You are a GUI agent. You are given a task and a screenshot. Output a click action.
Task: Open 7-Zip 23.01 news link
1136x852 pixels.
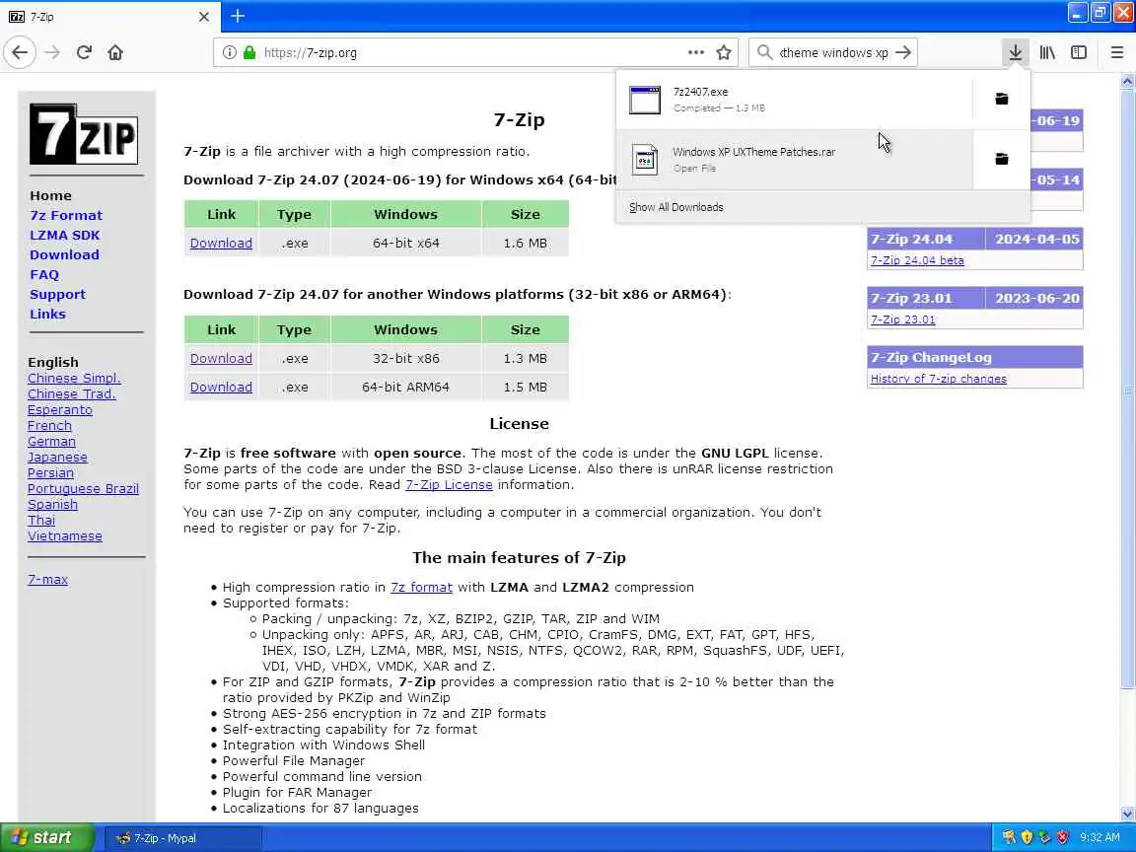click(x=902, y=319)
